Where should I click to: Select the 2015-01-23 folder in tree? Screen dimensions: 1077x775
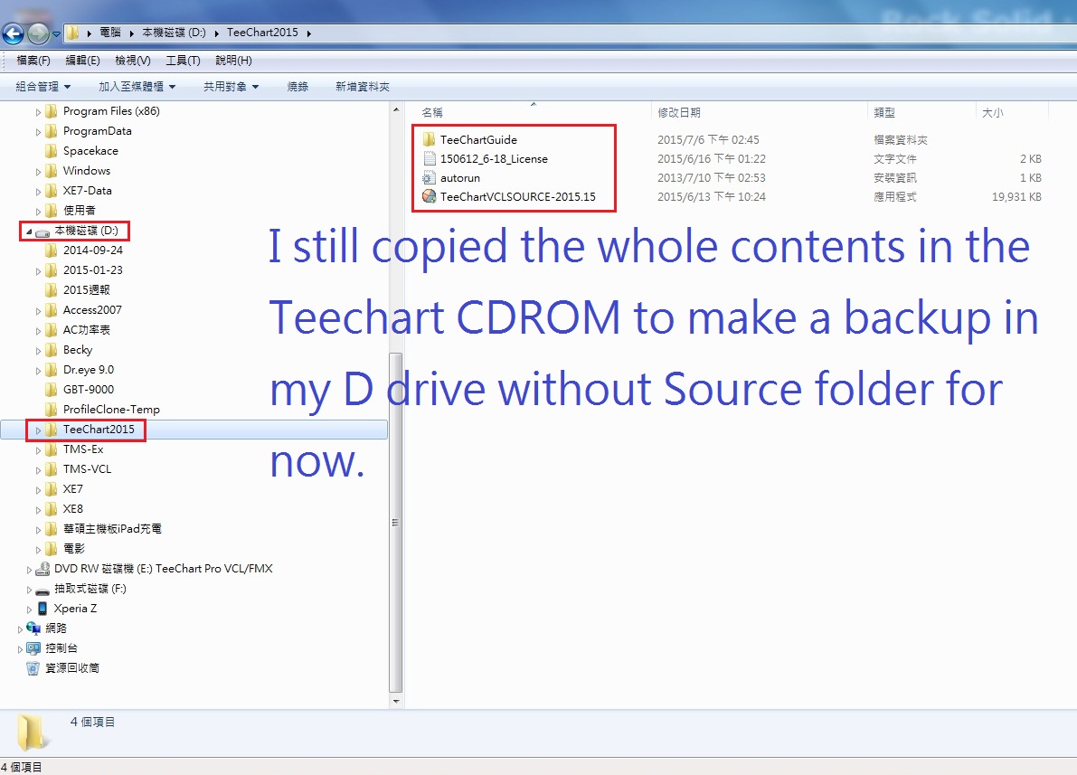[84, 270]
